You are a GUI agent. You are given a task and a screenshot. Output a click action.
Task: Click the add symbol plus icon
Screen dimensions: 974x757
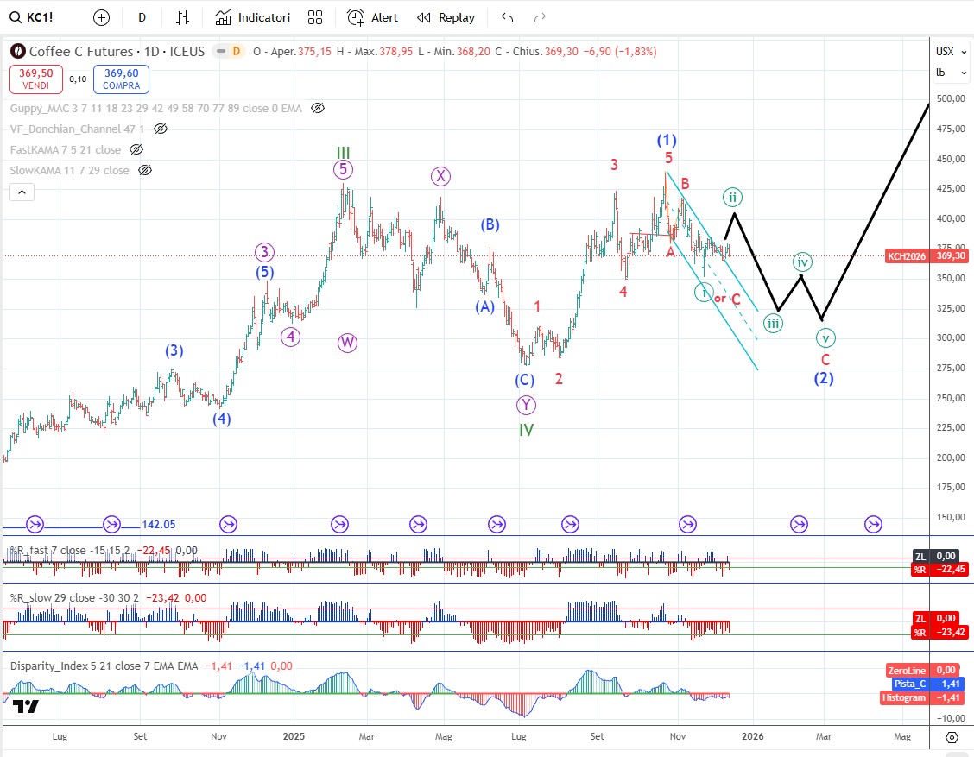[101, 17]
